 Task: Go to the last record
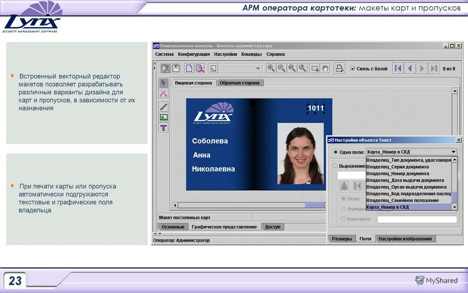coord(434,68)
